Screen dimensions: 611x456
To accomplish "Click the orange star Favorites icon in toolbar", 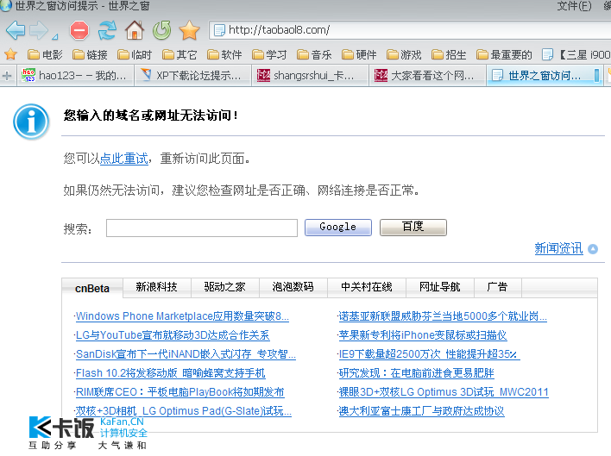I will pyautogui.click(x=189, y=30).
